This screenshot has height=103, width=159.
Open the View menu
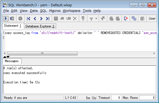pyautogui.click(x=24, y=11)
